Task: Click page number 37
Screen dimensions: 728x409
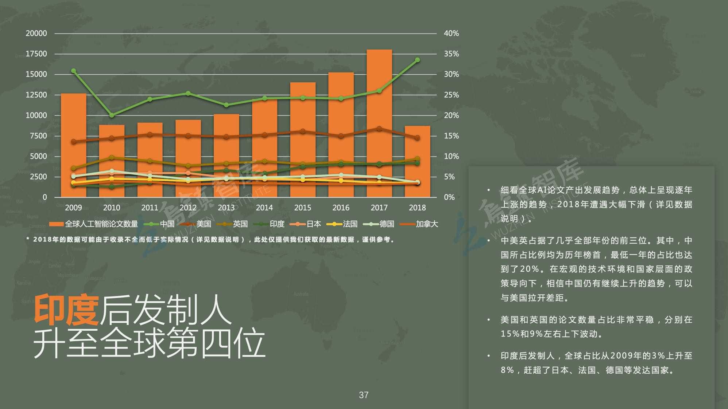Action: [x=364, y=395]
